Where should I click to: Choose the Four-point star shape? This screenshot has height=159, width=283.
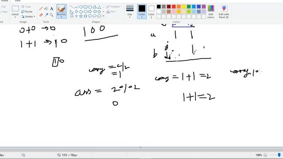click(76, 16)
